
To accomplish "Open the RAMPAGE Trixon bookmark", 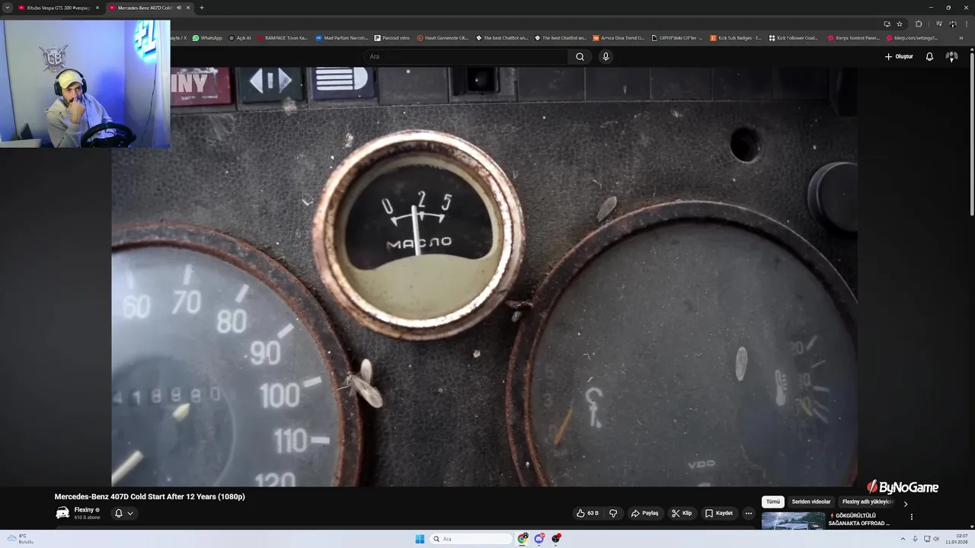I will coord(283,37).
